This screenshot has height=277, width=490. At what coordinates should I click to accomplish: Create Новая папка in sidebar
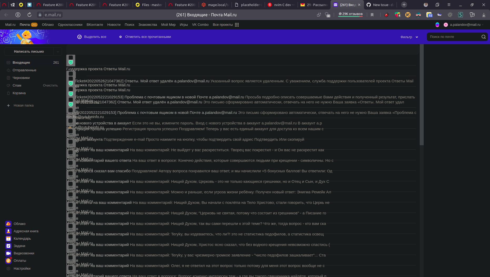(x=21, y=105)
